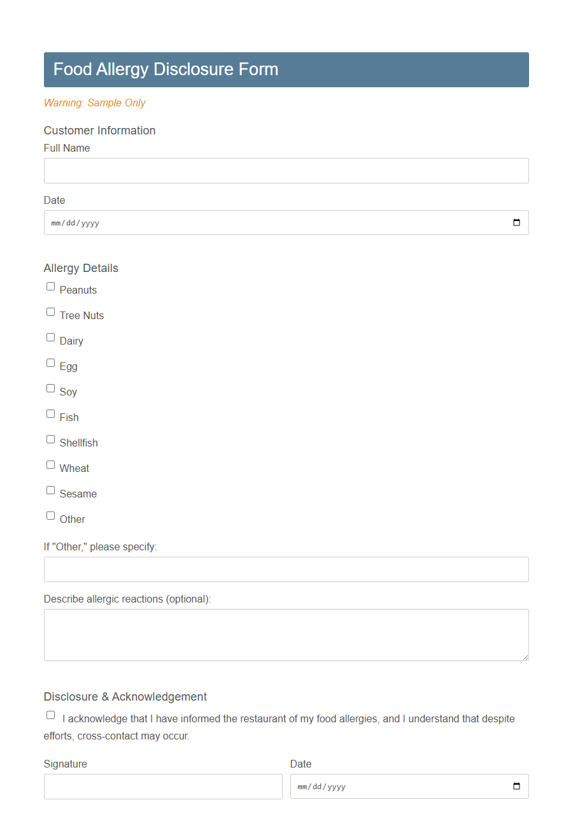Click the describe allergic reactions text area
573x828 pixels.
point(286,634)
